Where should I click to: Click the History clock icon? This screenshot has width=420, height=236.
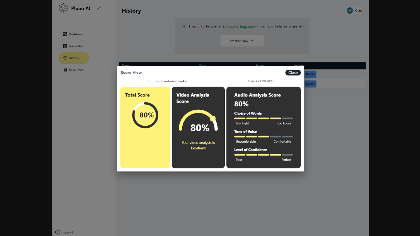point(65,58)
